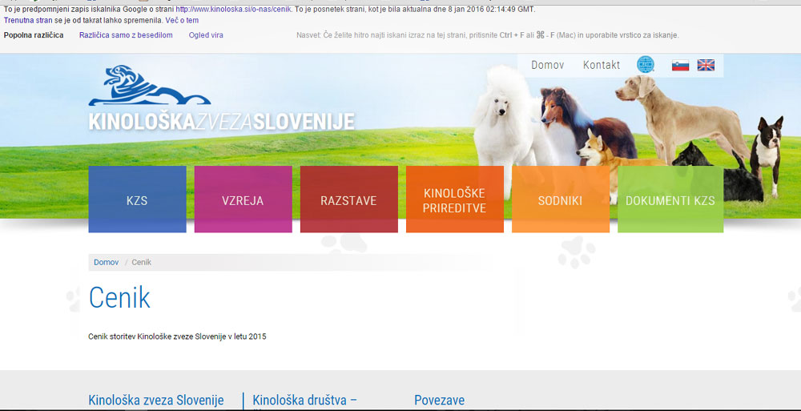
Task: Switch language with the Slovenian flag
Action: pyautogui.click(x=680, y=66)
